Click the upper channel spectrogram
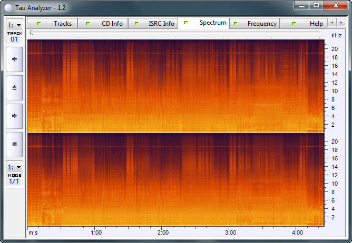Screen dimensions: 352x243 174,86
